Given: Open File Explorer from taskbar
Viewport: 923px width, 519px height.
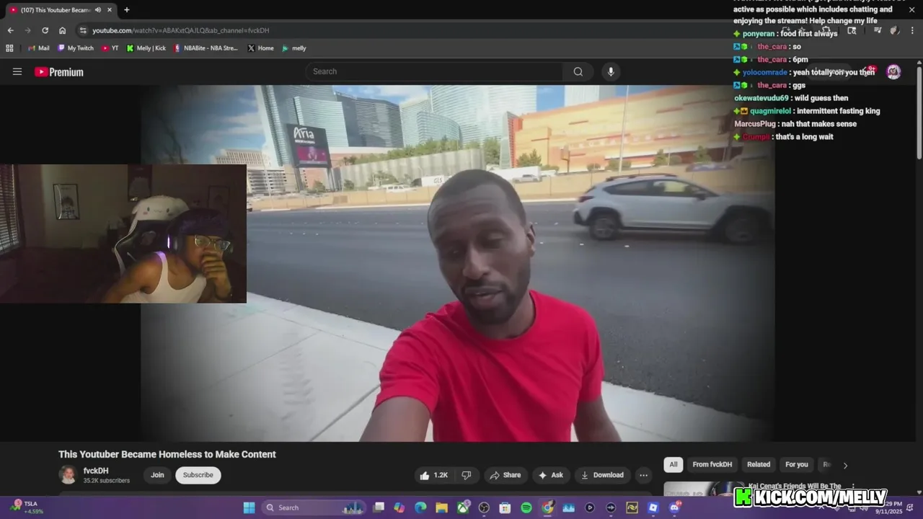Looking at the screenshot, I should 441,507.
